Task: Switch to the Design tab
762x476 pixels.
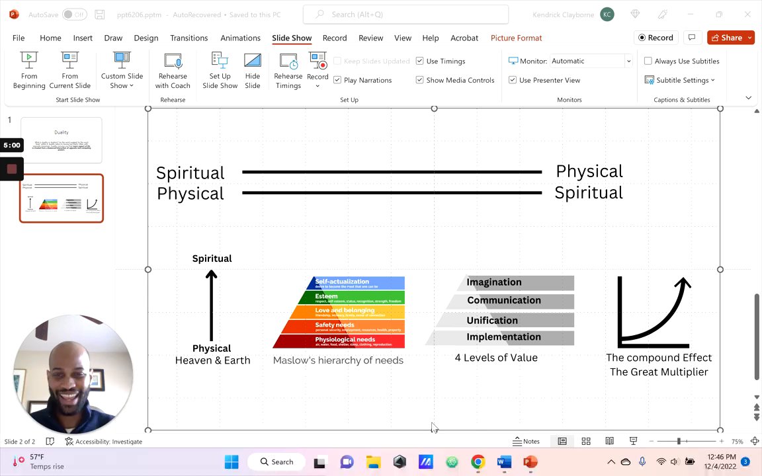Action: 146,38
